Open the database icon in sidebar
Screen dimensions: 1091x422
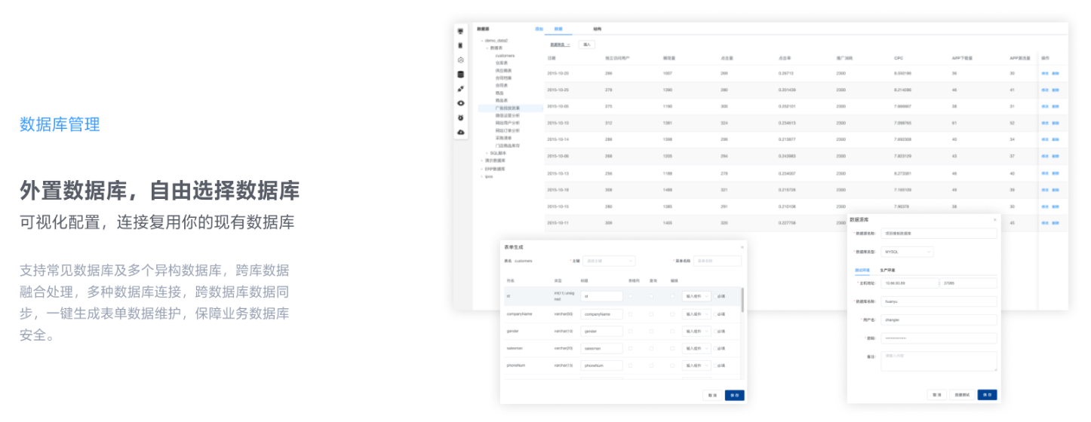[460, 75]
